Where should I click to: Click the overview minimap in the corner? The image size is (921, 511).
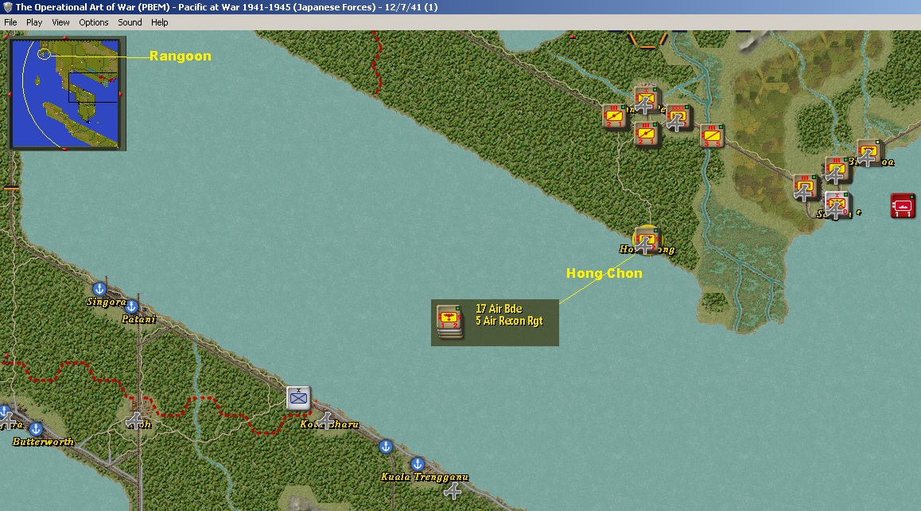66,93
